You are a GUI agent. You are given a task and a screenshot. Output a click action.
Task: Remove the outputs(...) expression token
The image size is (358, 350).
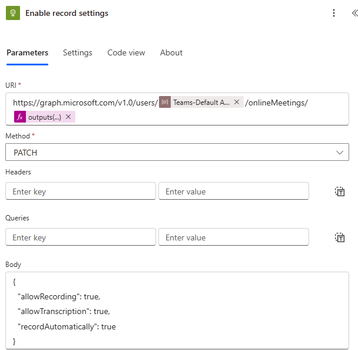68,117
